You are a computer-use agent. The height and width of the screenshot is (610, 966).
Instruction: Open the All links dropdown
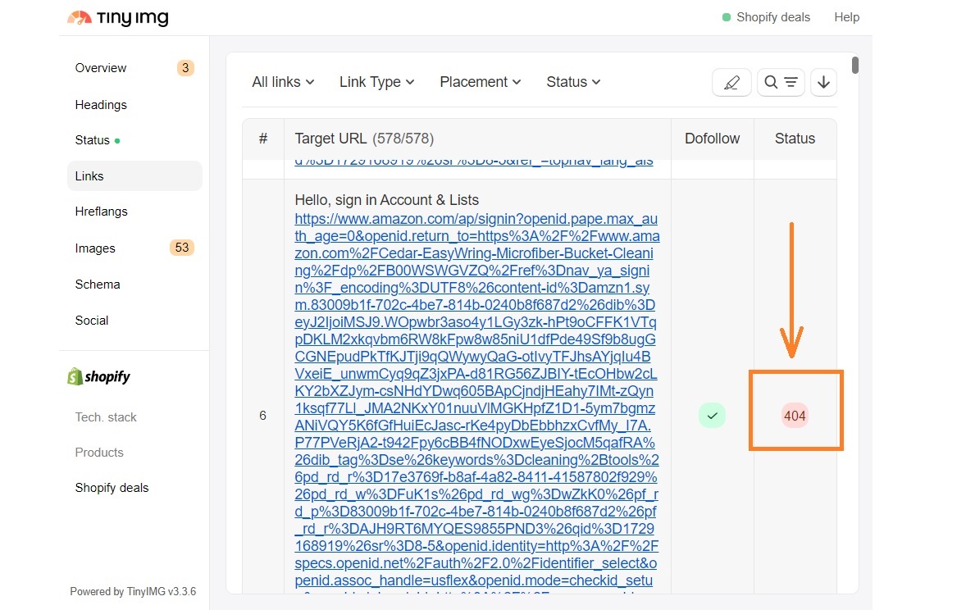point(283,82)
